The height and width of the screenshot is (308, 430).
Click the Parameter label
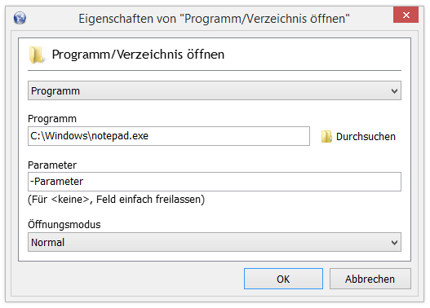(52, 165)
